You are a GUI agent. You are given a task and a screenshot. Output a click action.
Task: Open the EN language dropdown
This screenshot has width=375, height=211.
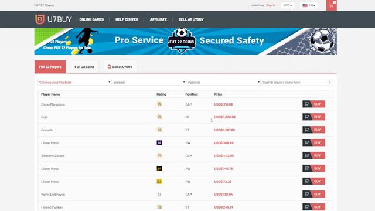309,5
